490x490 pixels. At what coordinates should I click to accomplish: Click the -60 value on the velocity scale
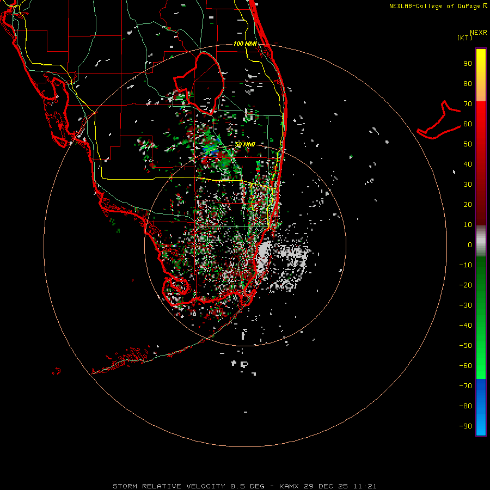[465, 366]
